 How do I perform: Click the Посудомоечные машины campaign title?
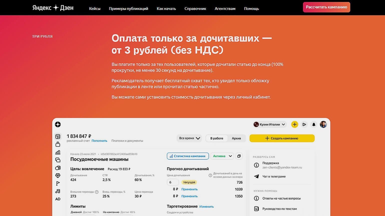[99, 159]
